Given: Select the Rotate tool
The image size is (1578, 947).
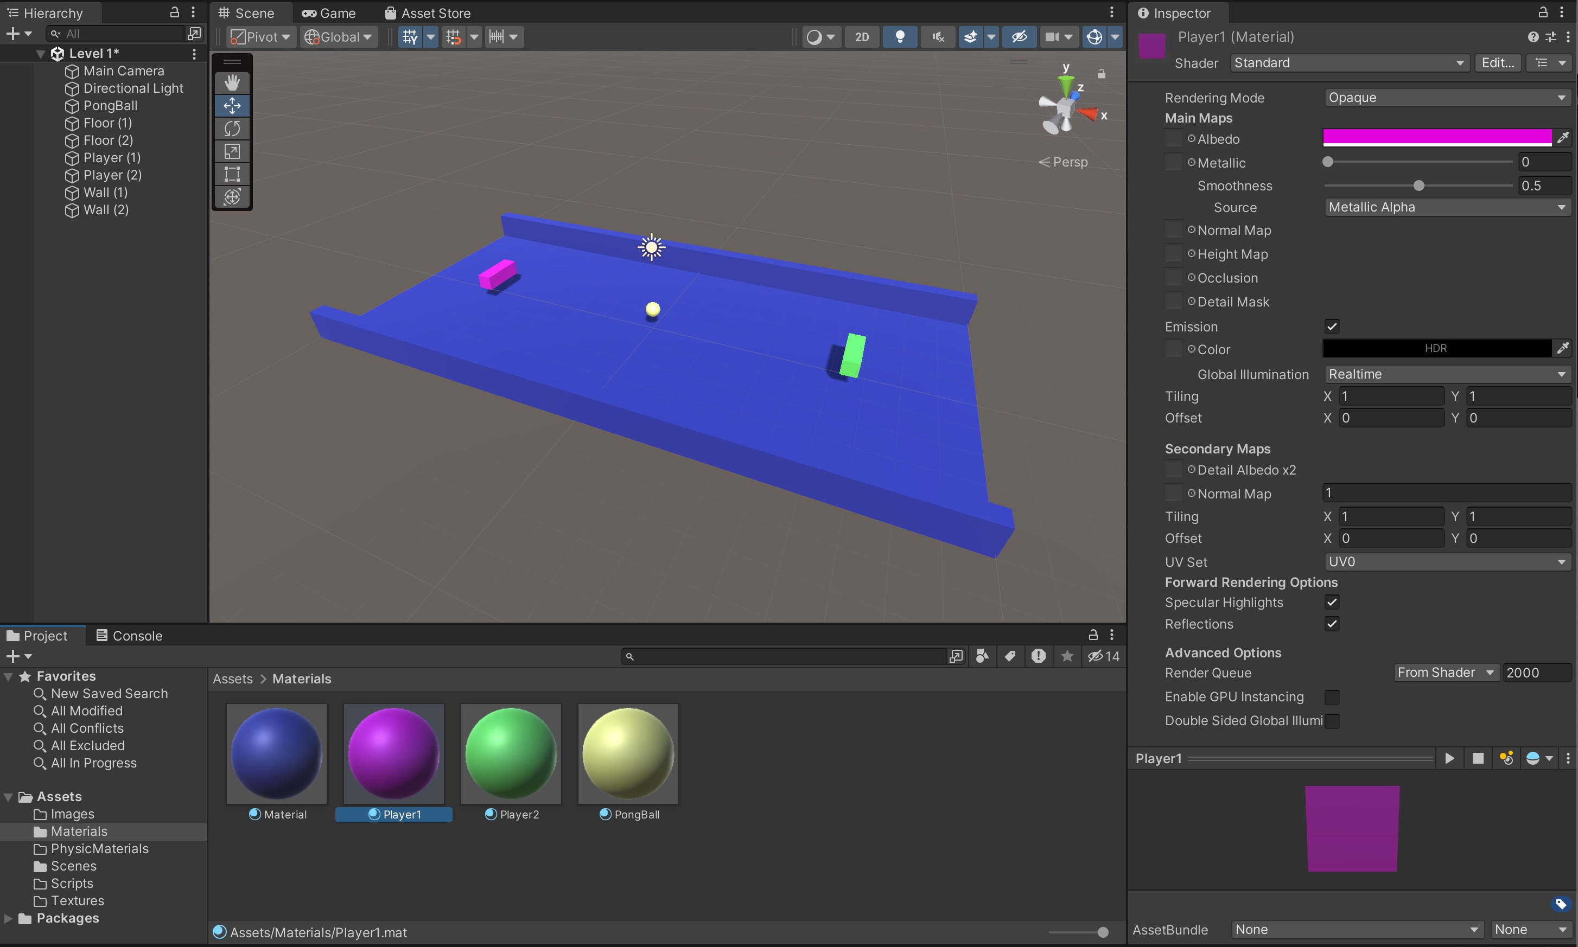Looking at the screenshot, I should click(232, 128).
